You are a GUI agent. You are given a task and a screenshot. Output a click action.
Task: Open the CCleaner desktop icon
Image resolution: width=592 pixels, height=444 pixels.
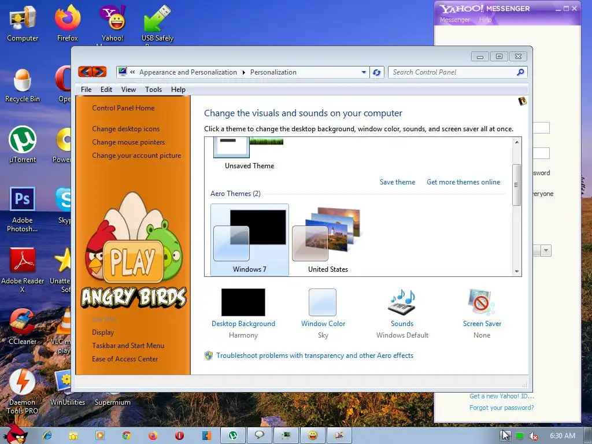click(x=23, y=327)
